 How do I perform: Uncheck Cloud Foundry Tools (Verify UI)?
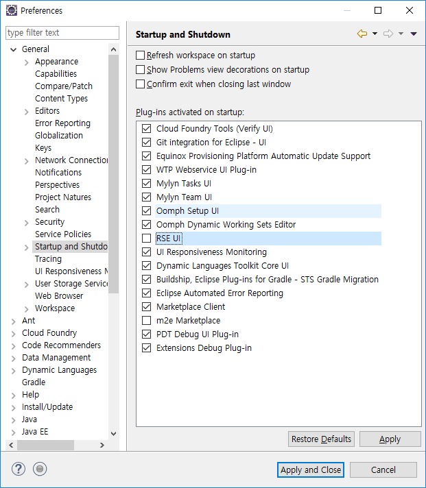coord(146,129)
